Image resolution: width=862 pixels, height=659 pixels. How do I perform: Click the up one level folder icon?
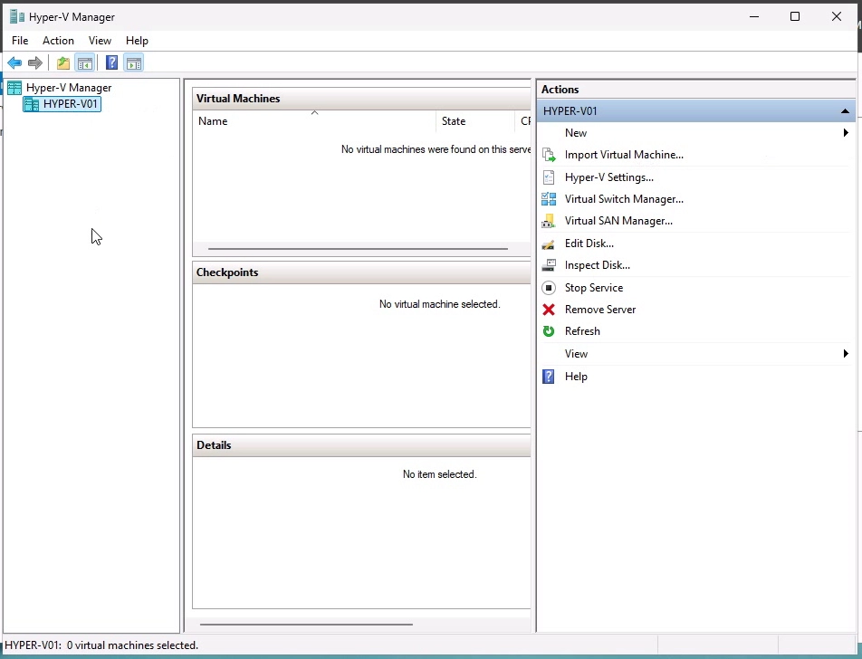63,62
